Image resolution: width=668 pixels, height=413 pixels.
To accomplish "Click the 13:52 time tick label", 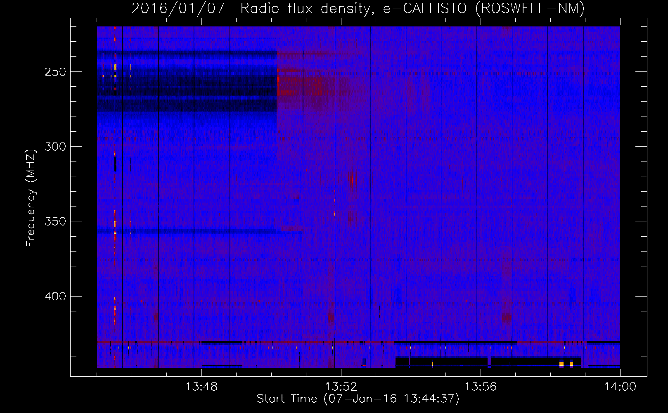I will point(341,387).
